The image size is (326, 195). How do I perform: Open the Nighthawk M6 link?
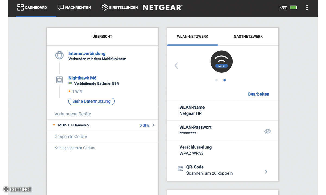coord(82,78)
